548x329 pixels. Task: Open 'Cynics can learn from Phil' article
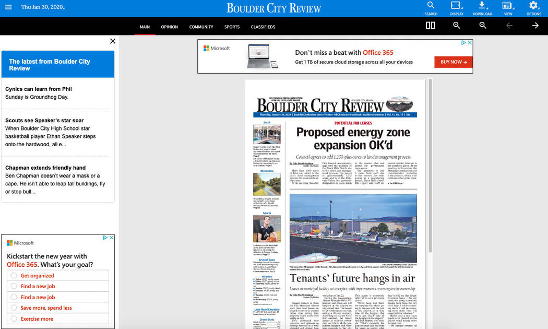coord(39,89)
